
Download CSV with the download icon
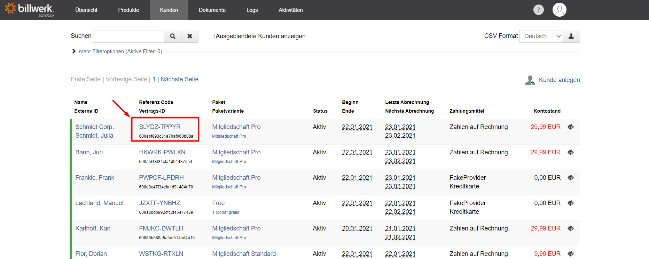coord(571,36)
